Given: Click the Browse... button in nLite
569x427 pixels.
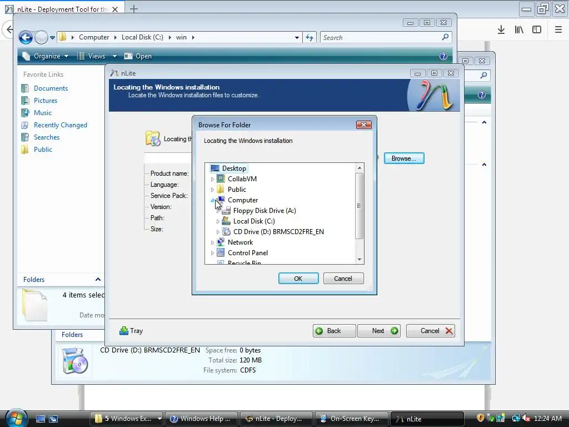Looking at the screenshot, I should pos(404,158).
